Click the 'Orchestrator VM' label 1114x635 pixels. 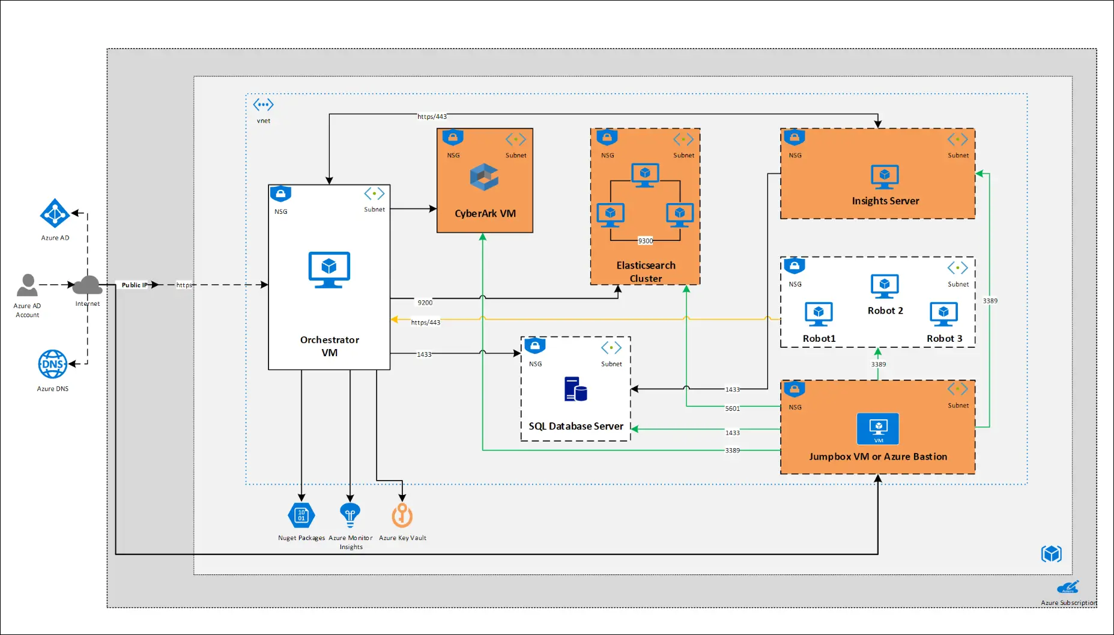click(330, 346)
